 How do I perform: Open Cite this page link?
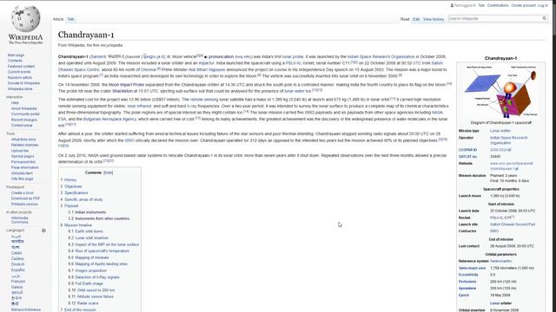(x=22, y=179)
